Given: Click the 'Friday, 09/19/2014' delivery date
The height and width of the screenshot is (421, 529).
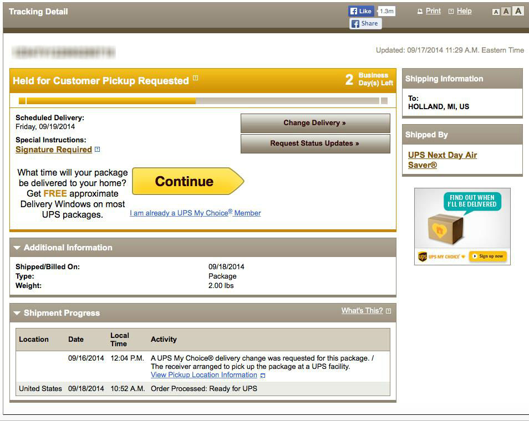Looking at the screenshot, I should (x=45, y=127).
